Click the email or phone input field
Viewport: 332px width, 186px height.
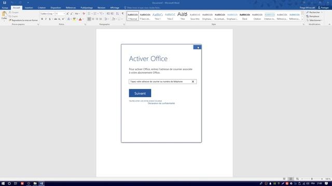162,82
